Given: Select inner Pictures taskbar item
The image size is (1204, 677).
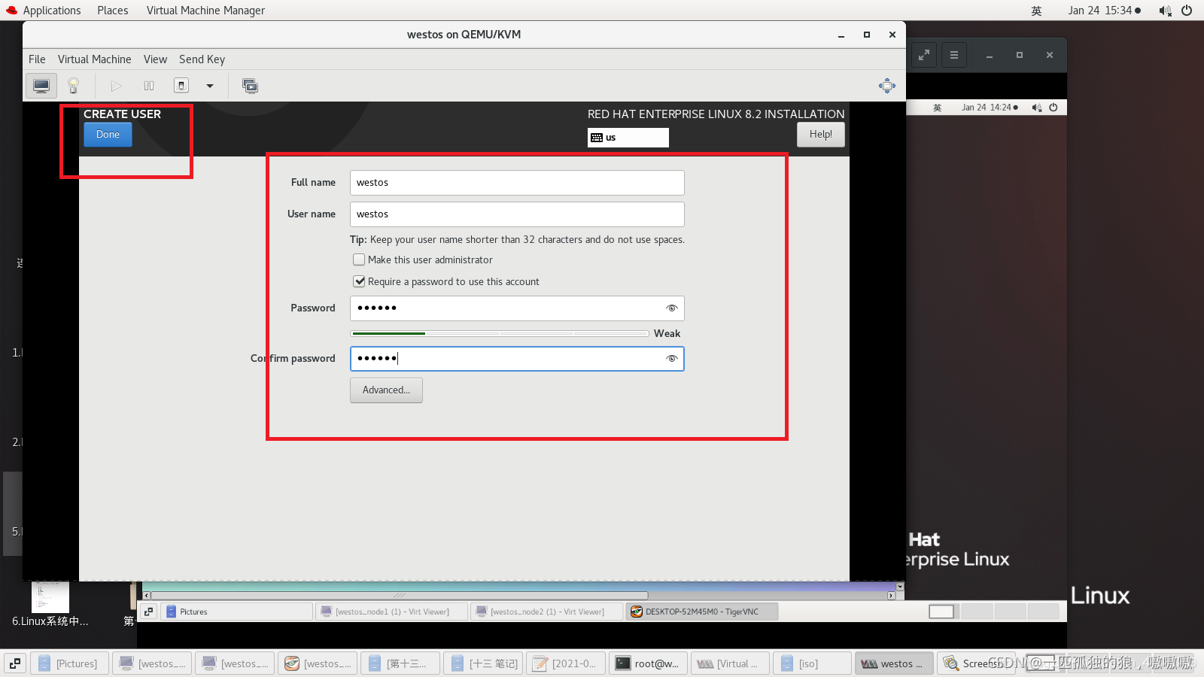Looking at the screenshot, I should point(236,612).
